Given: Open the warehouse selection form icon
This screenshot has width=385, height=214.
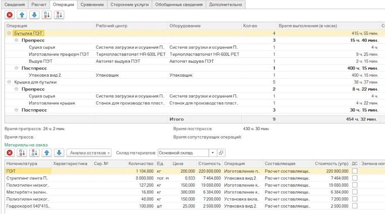Looking at the screenshot, I should tap(221, 153).
